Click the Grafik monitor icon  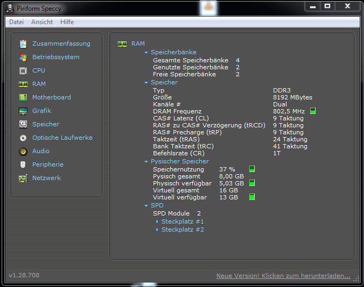23,111
